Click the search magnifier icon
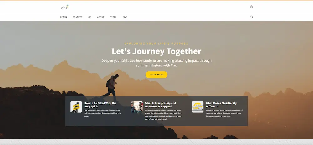The width and height of the screenshot is (313, 145). (251, 17)
